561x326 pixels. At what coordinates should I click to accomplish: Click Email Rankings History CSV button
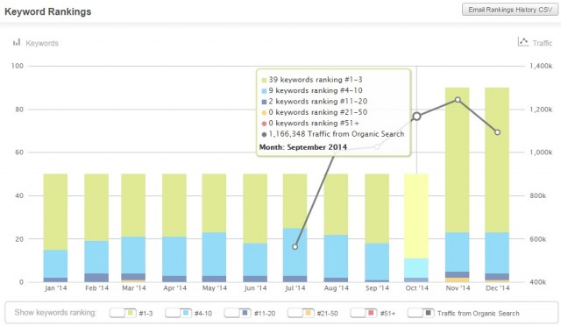point(510,10)
